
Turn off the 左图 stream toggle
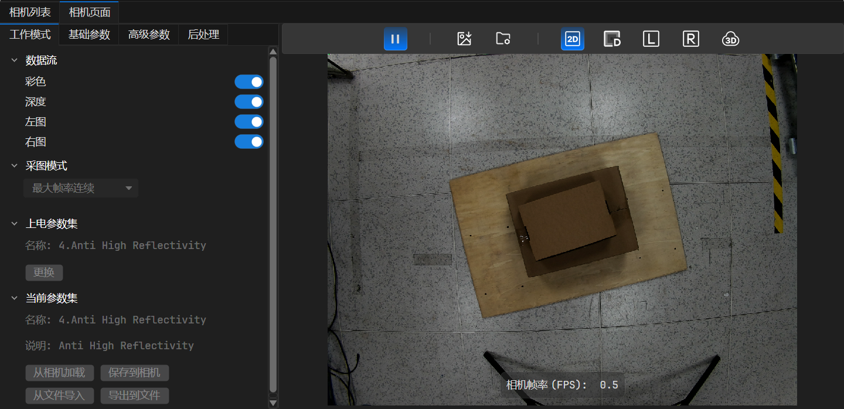click(x=249, y=122)
